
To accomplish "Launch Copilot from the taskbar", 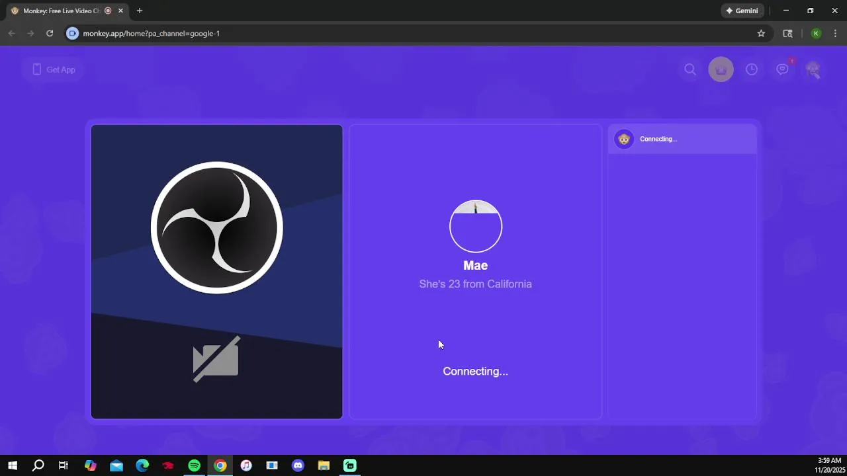I will click(91, 465).
